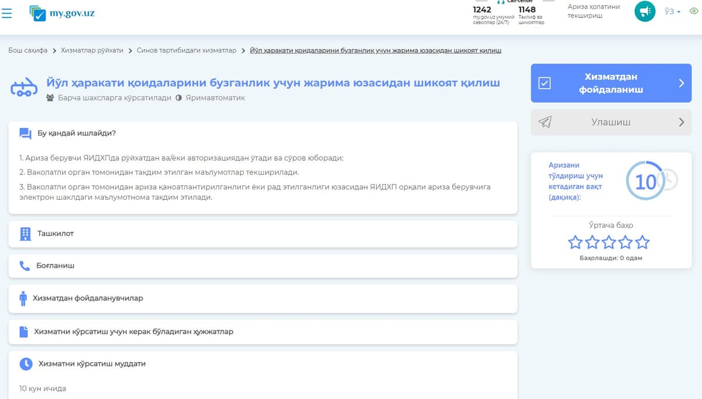Click the paper plane icon beside Улашиш
This screenshot has height=399, width=702.
pyautogui.click(x=545, y=122)
